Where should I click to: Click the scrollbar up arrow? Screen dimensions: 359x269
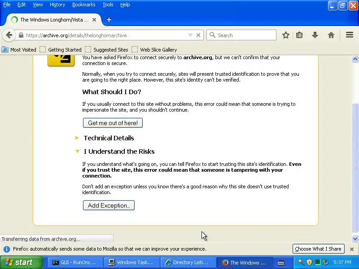coord(355,59)
